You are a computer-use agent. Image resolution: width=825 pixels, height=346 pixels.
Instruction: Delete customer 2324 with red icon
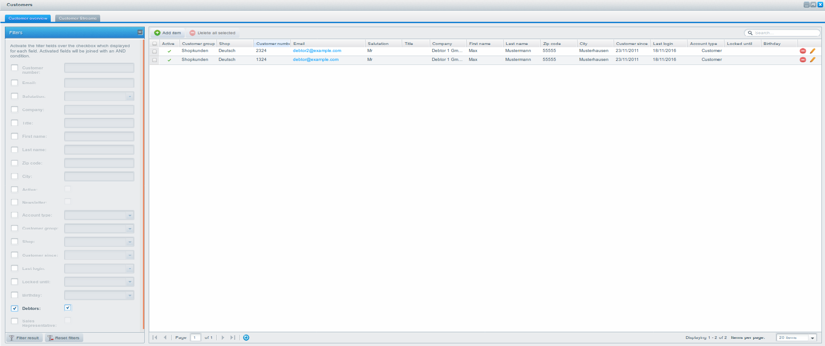[x=803, y=51]
